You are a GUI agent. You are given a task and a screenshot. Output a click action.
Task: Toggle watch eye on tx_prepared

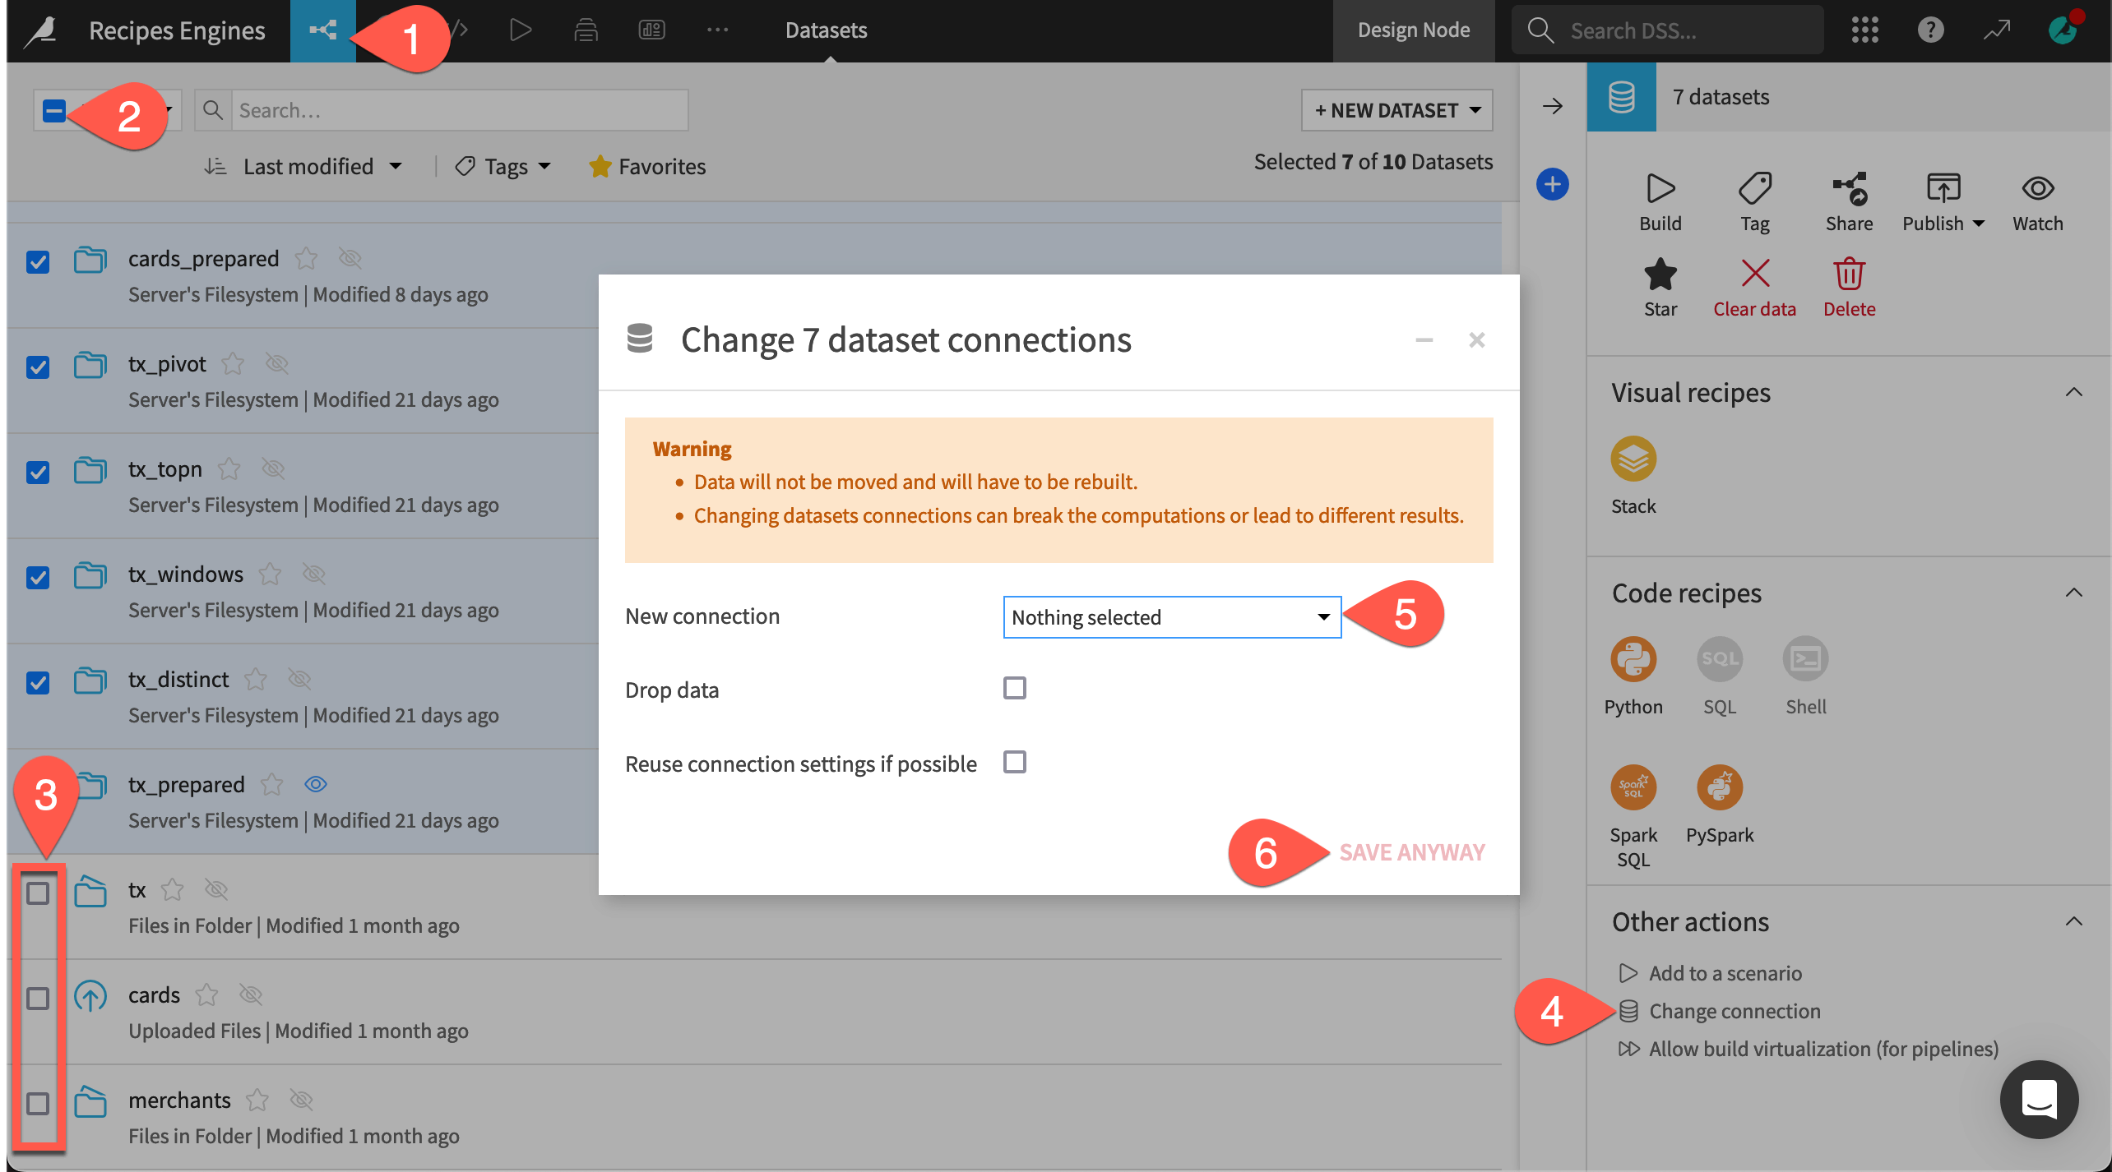tap(316, 785)
